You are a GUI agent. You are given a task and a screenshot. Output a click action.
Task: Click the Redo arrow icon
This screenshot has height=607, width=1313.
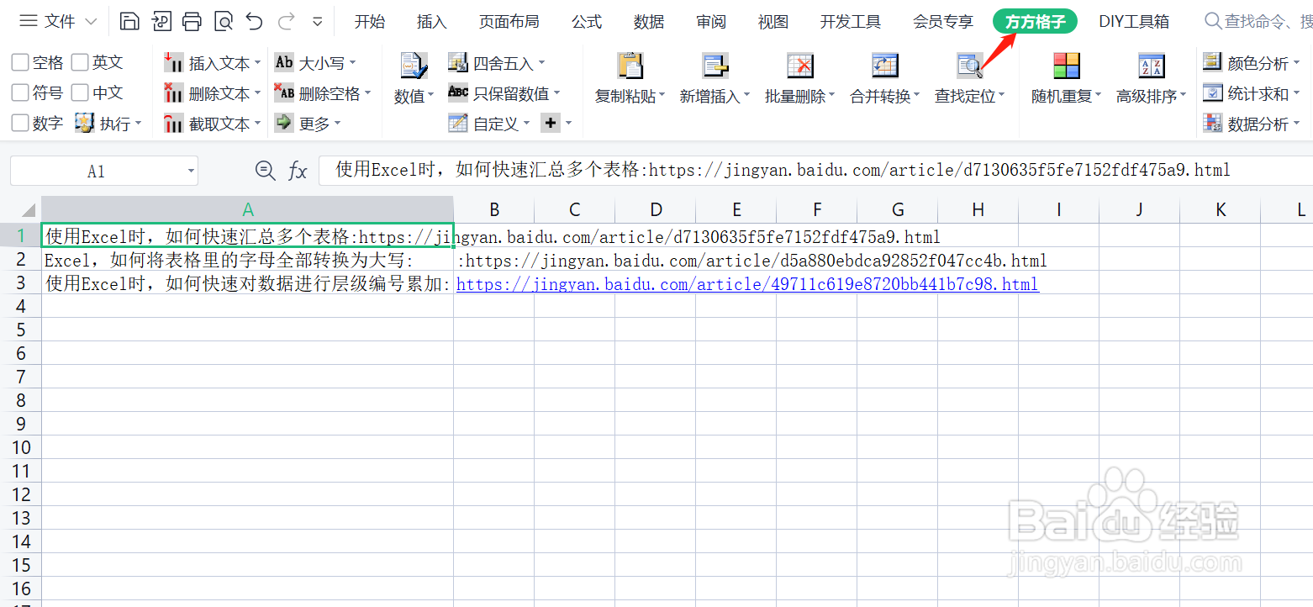pos(286,22)
